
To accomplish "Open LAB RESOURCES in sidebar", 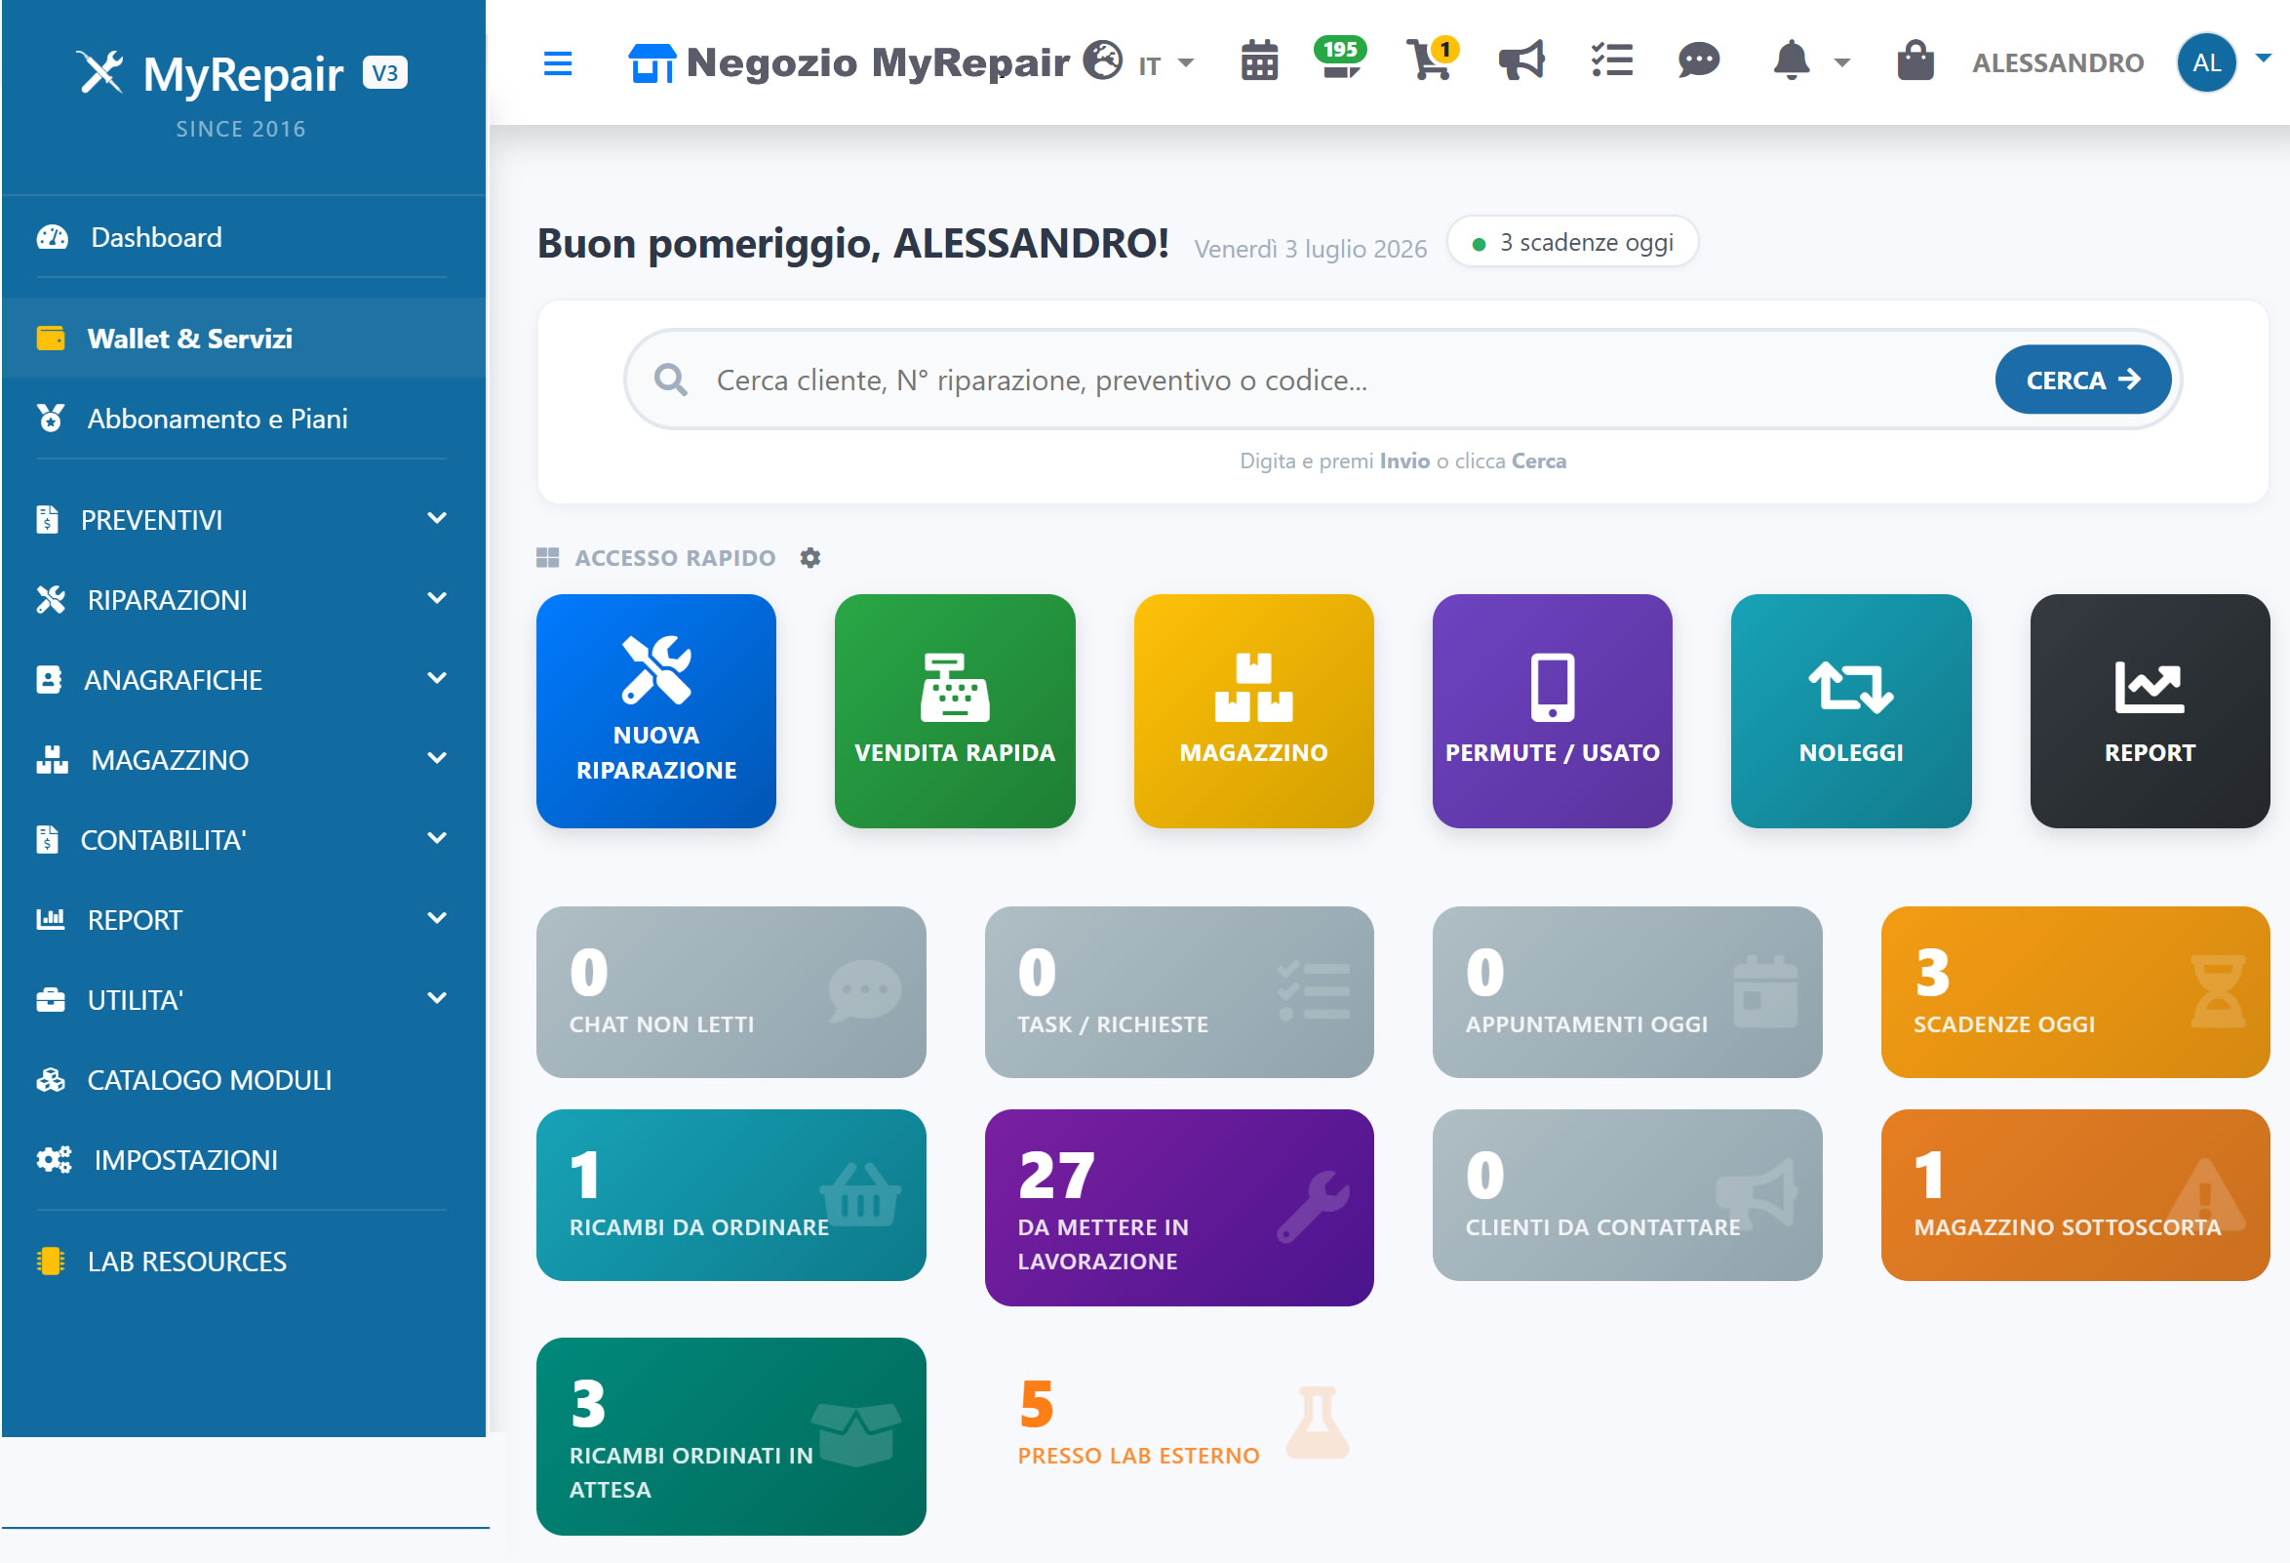I will tap(242, 1261).
